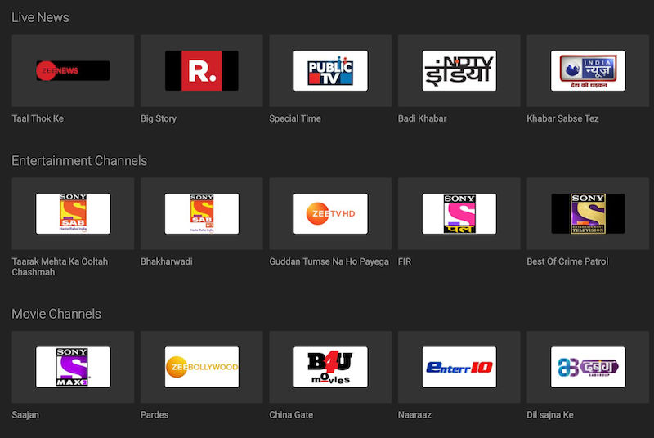Click the Taal Thok Ke show title
The height and width of the screenshot is (438, 654).
38,118
